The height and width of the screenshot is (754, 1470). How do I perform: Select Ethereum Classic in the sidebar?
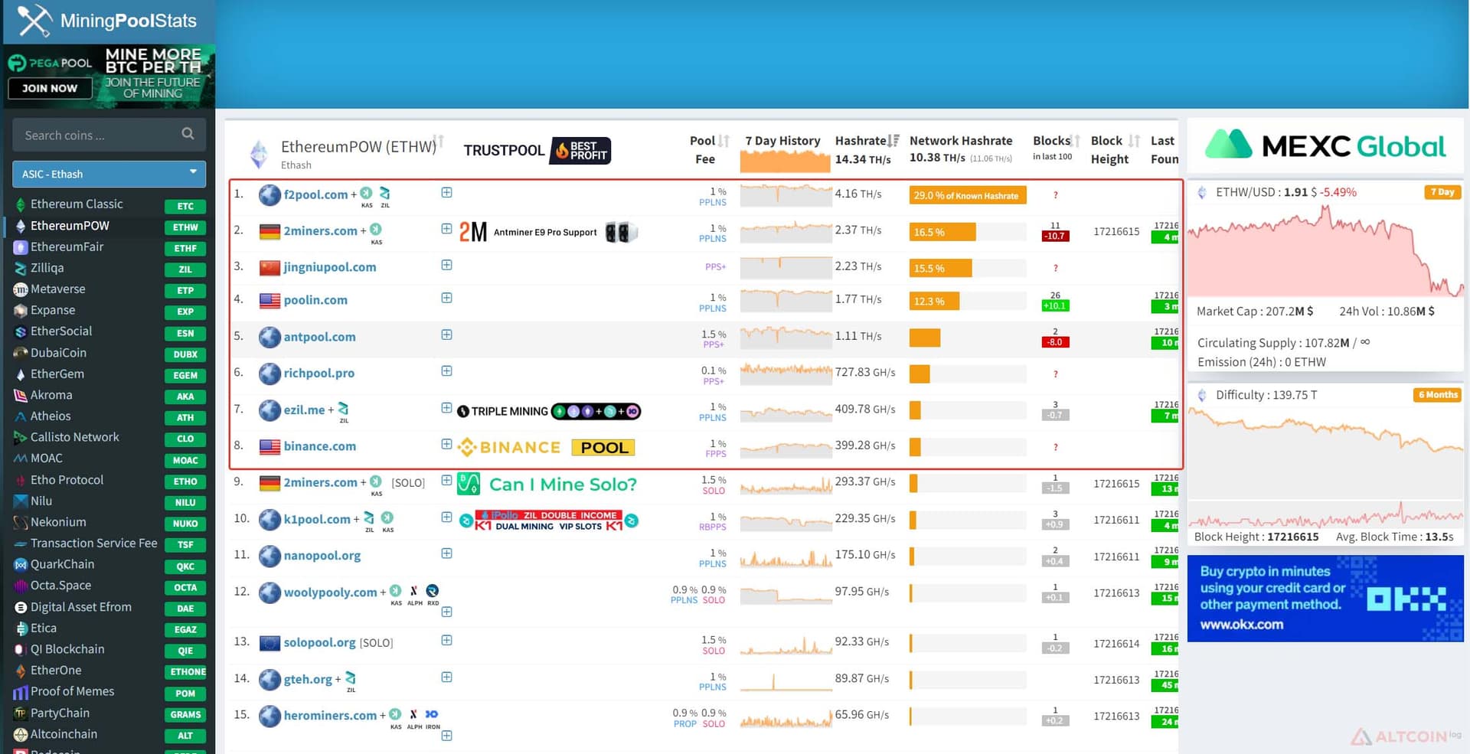click(77, 204)
